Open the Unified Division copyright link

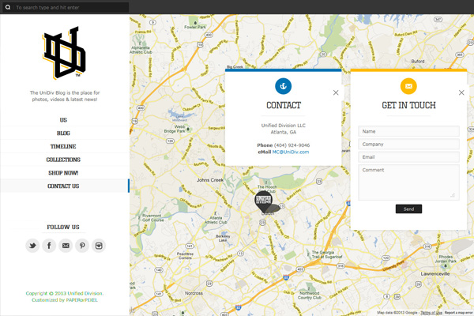tap(85, 293)
